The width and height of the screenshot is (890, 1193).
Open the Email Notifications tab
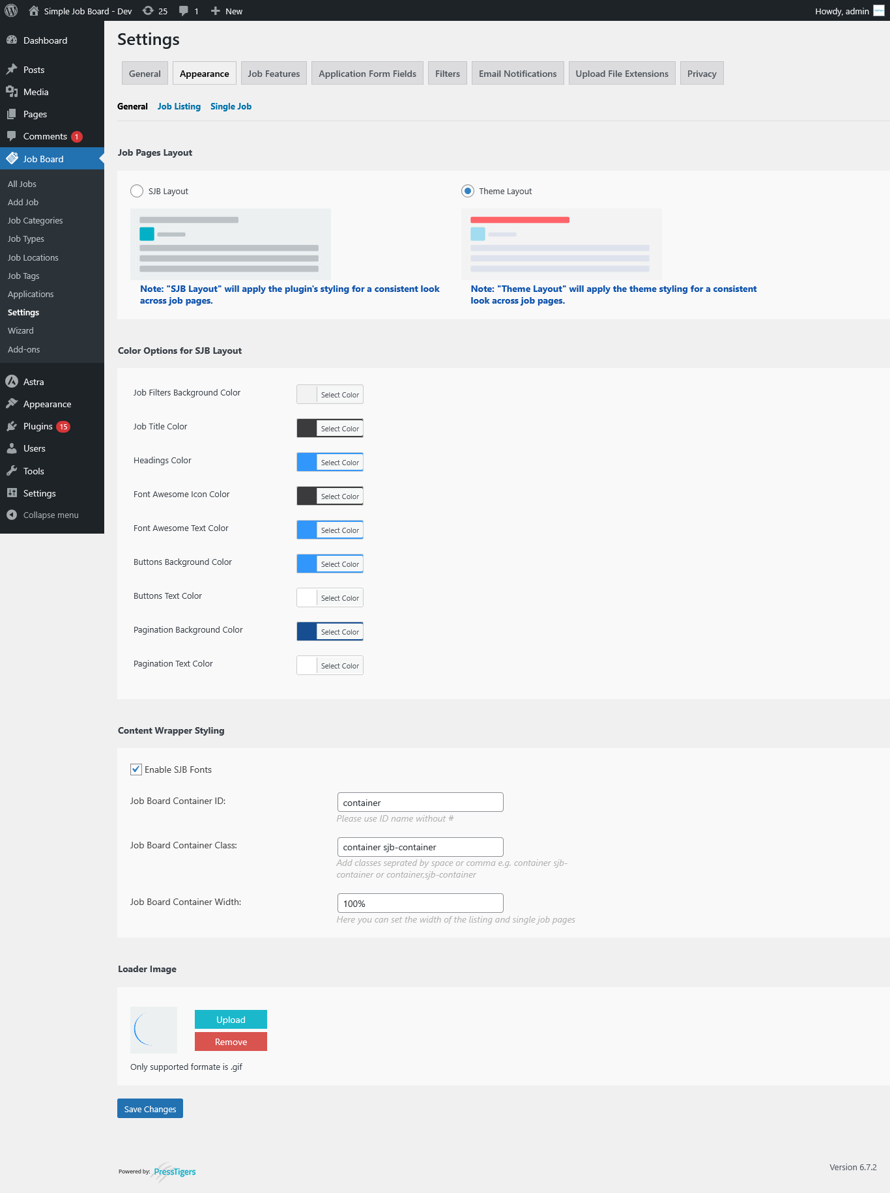(517, 74)
